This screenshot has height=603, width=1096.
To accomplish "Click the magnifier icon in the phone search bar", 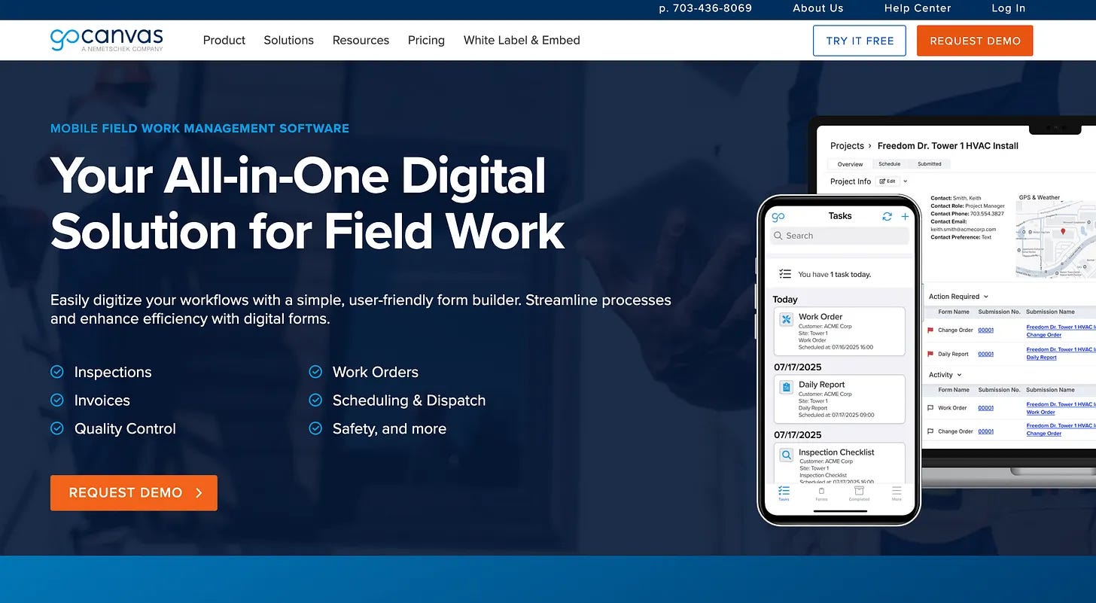I will tap(778, 236).
